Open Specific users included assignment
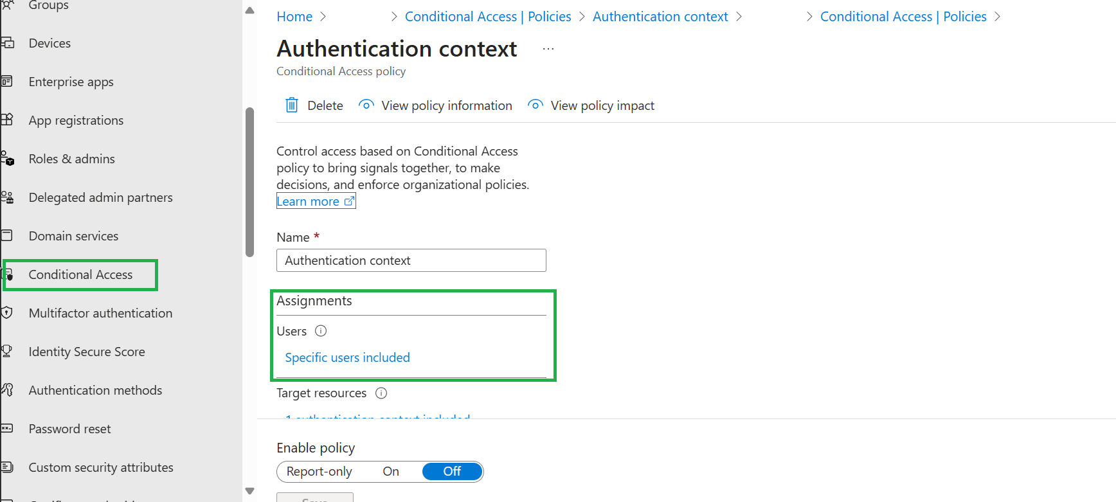 coord(347,357)
